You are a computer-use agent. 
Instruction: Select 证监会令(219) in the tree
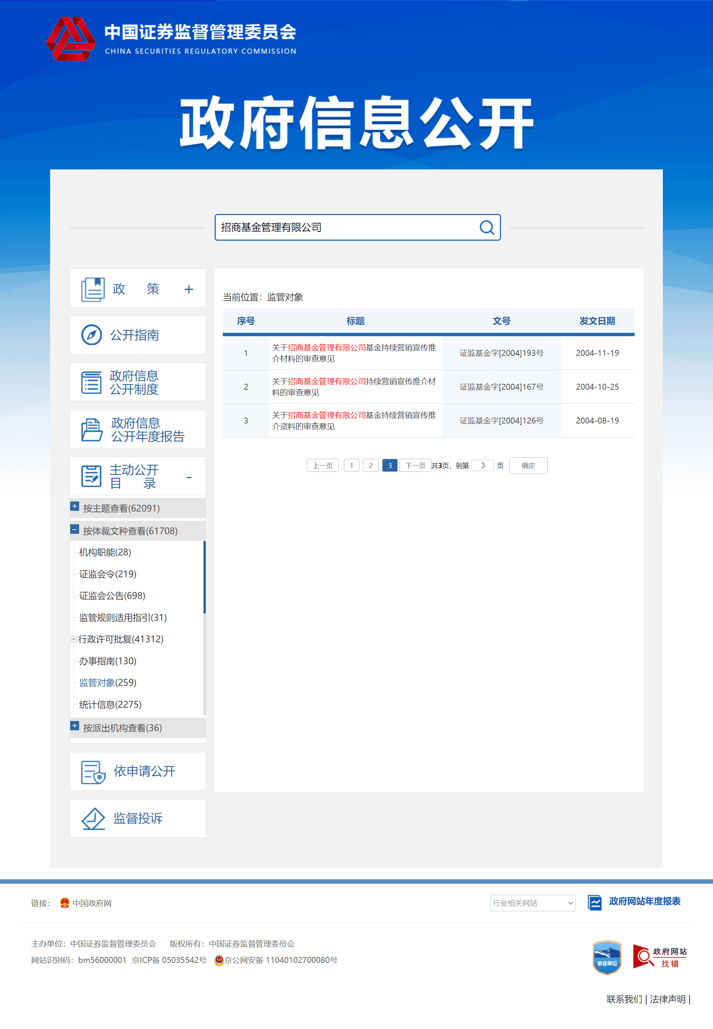[x=108, y=574]
